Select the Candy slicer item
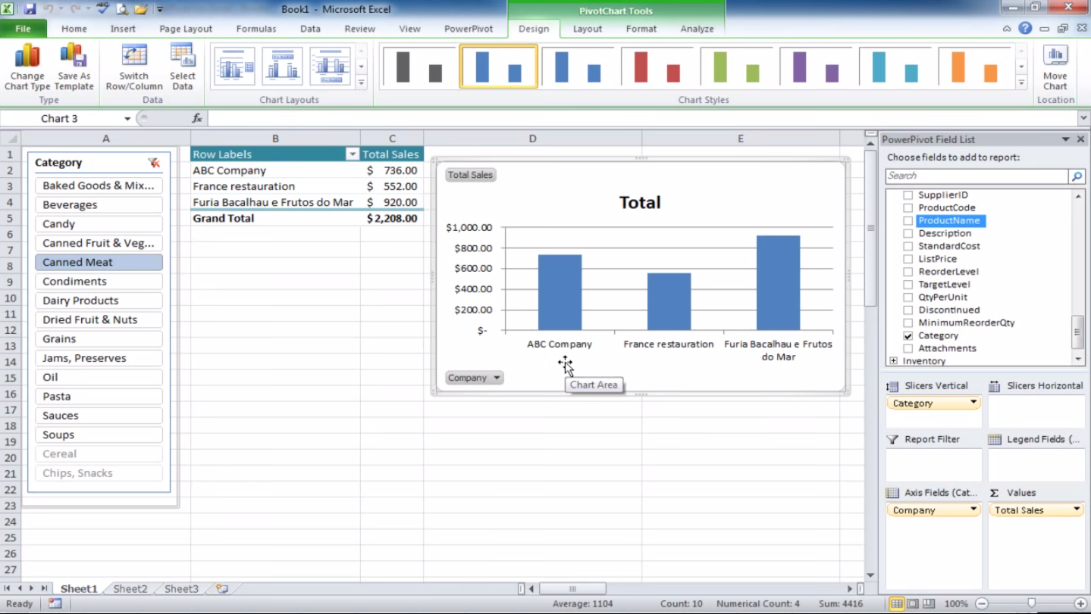 point(99,224)
